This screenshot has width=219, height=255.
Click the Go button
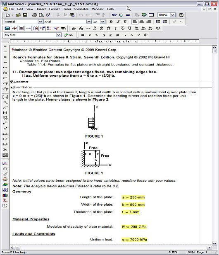click(69, 35)
